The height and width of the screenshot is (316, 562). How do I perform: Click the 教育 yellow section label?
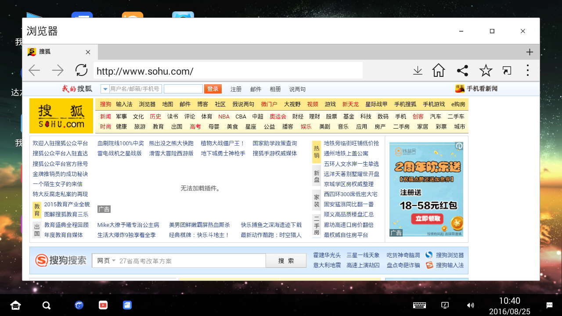[37, 210]
